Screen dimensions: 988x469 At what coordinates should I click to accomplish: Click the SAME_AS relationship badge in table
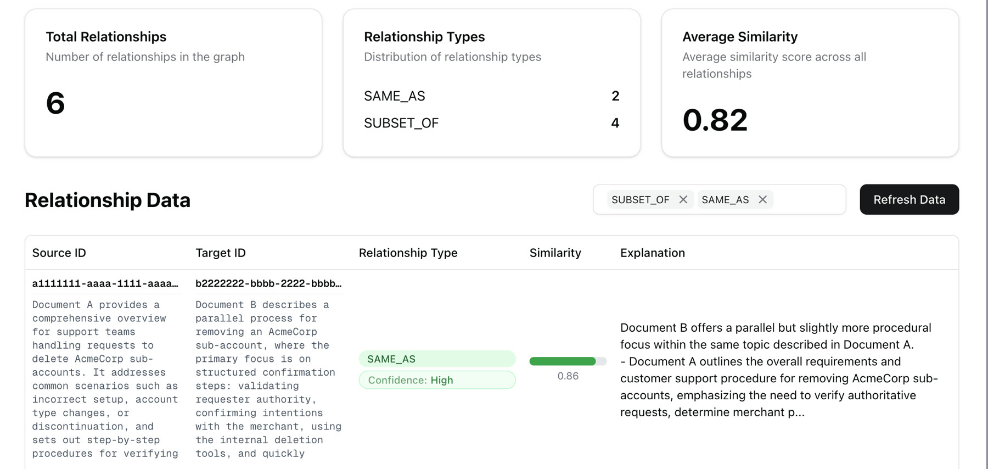[x=437, y=359]
